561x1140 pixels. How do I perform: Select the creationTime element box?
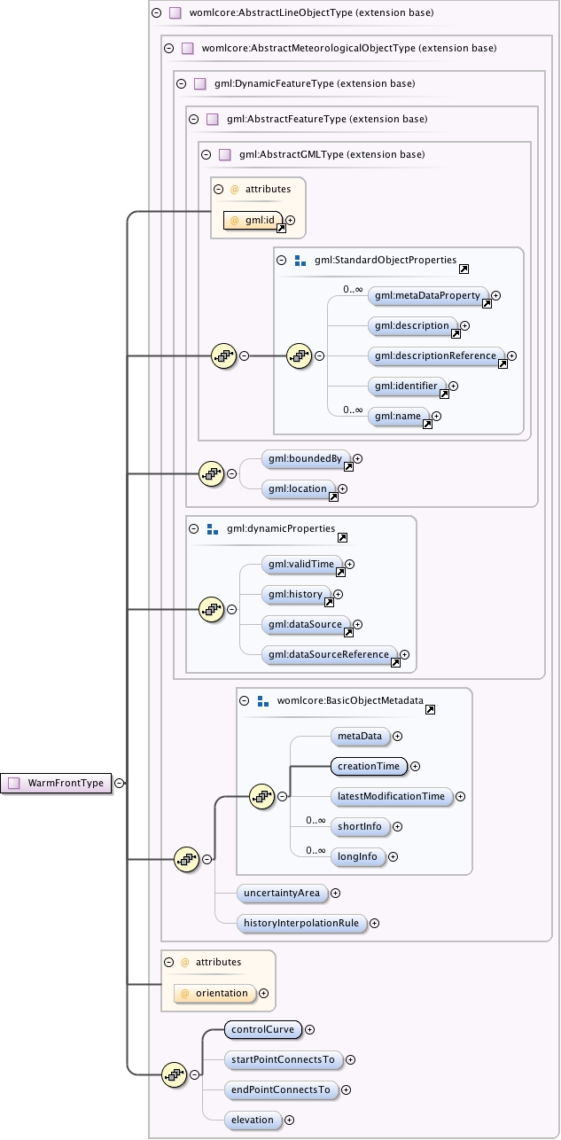(369, 766)
